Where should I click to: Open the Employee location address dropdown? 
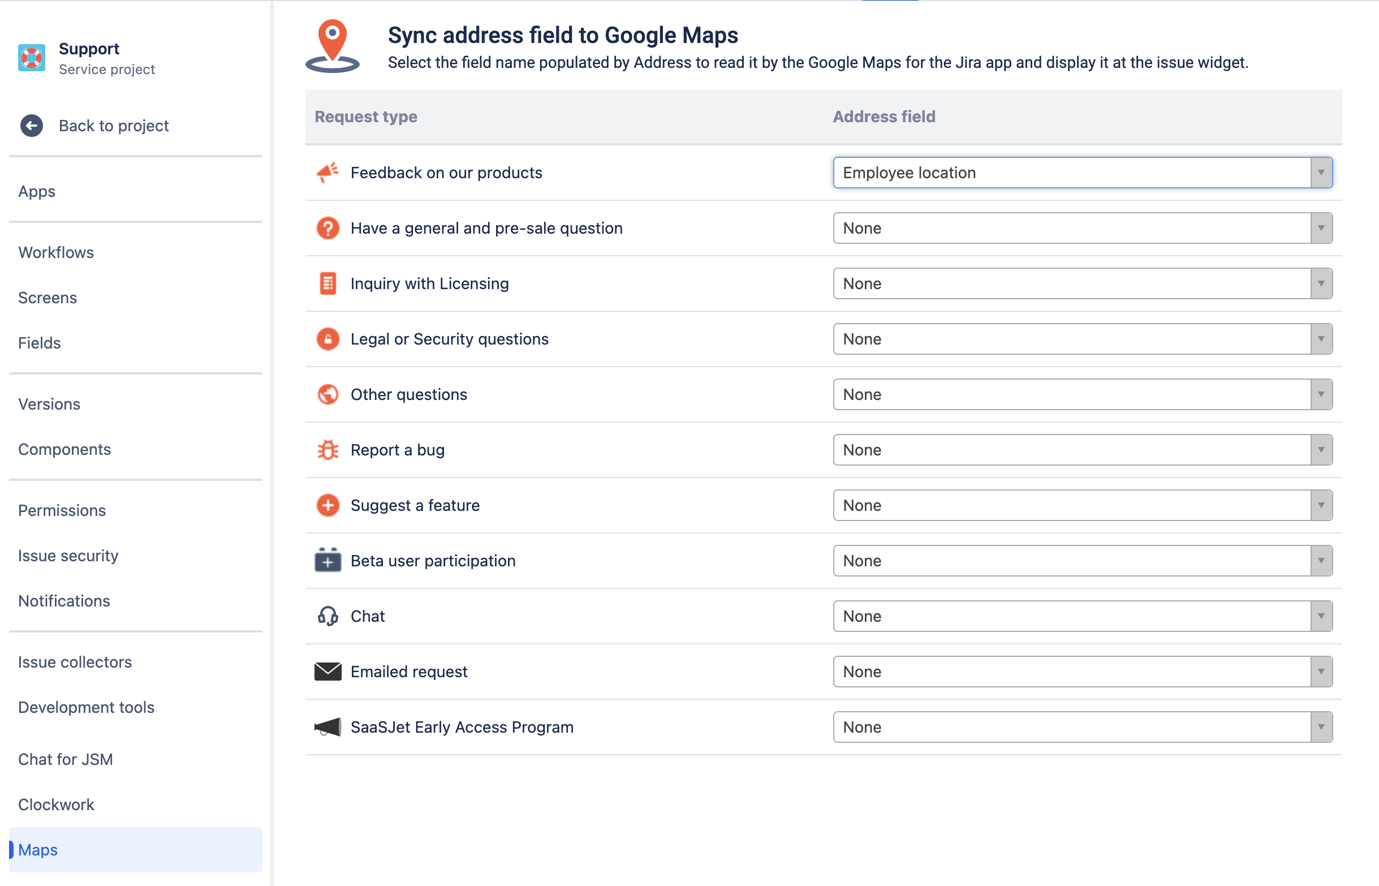tap(1082, 173)
